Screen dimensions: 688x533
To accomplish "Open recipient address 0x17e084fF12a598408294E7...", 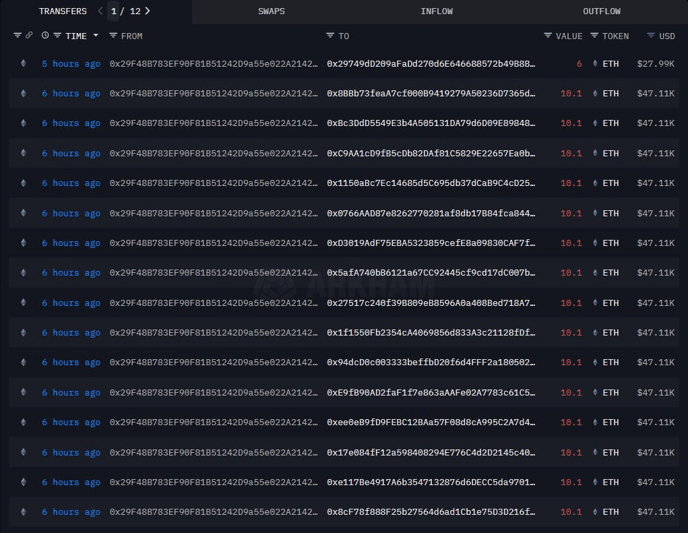I will (431, 452).
